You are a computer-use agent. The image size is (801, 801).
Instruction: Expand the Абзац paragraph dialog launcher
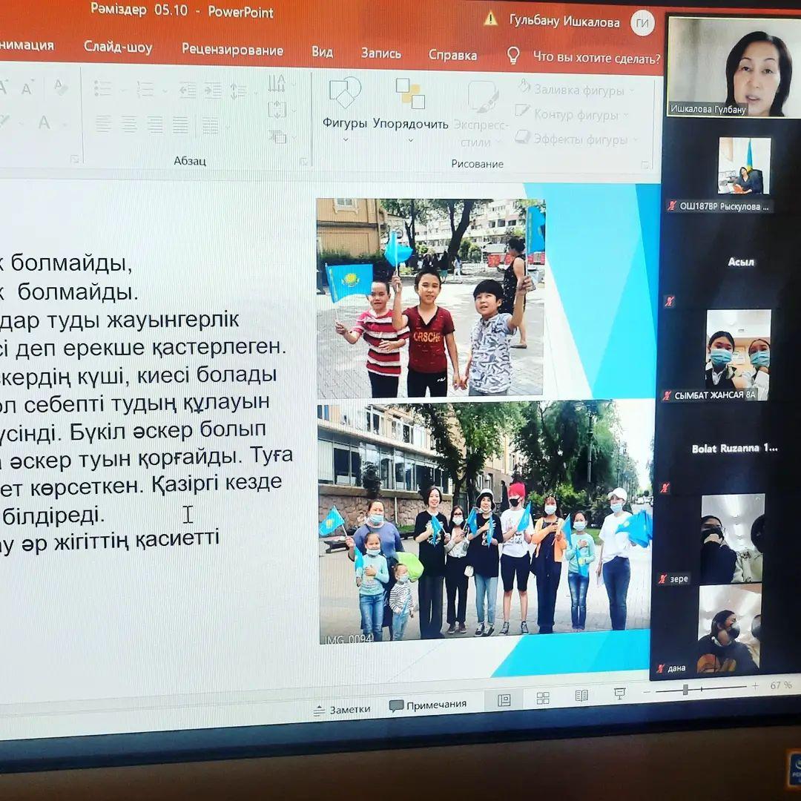pos(303,161)
